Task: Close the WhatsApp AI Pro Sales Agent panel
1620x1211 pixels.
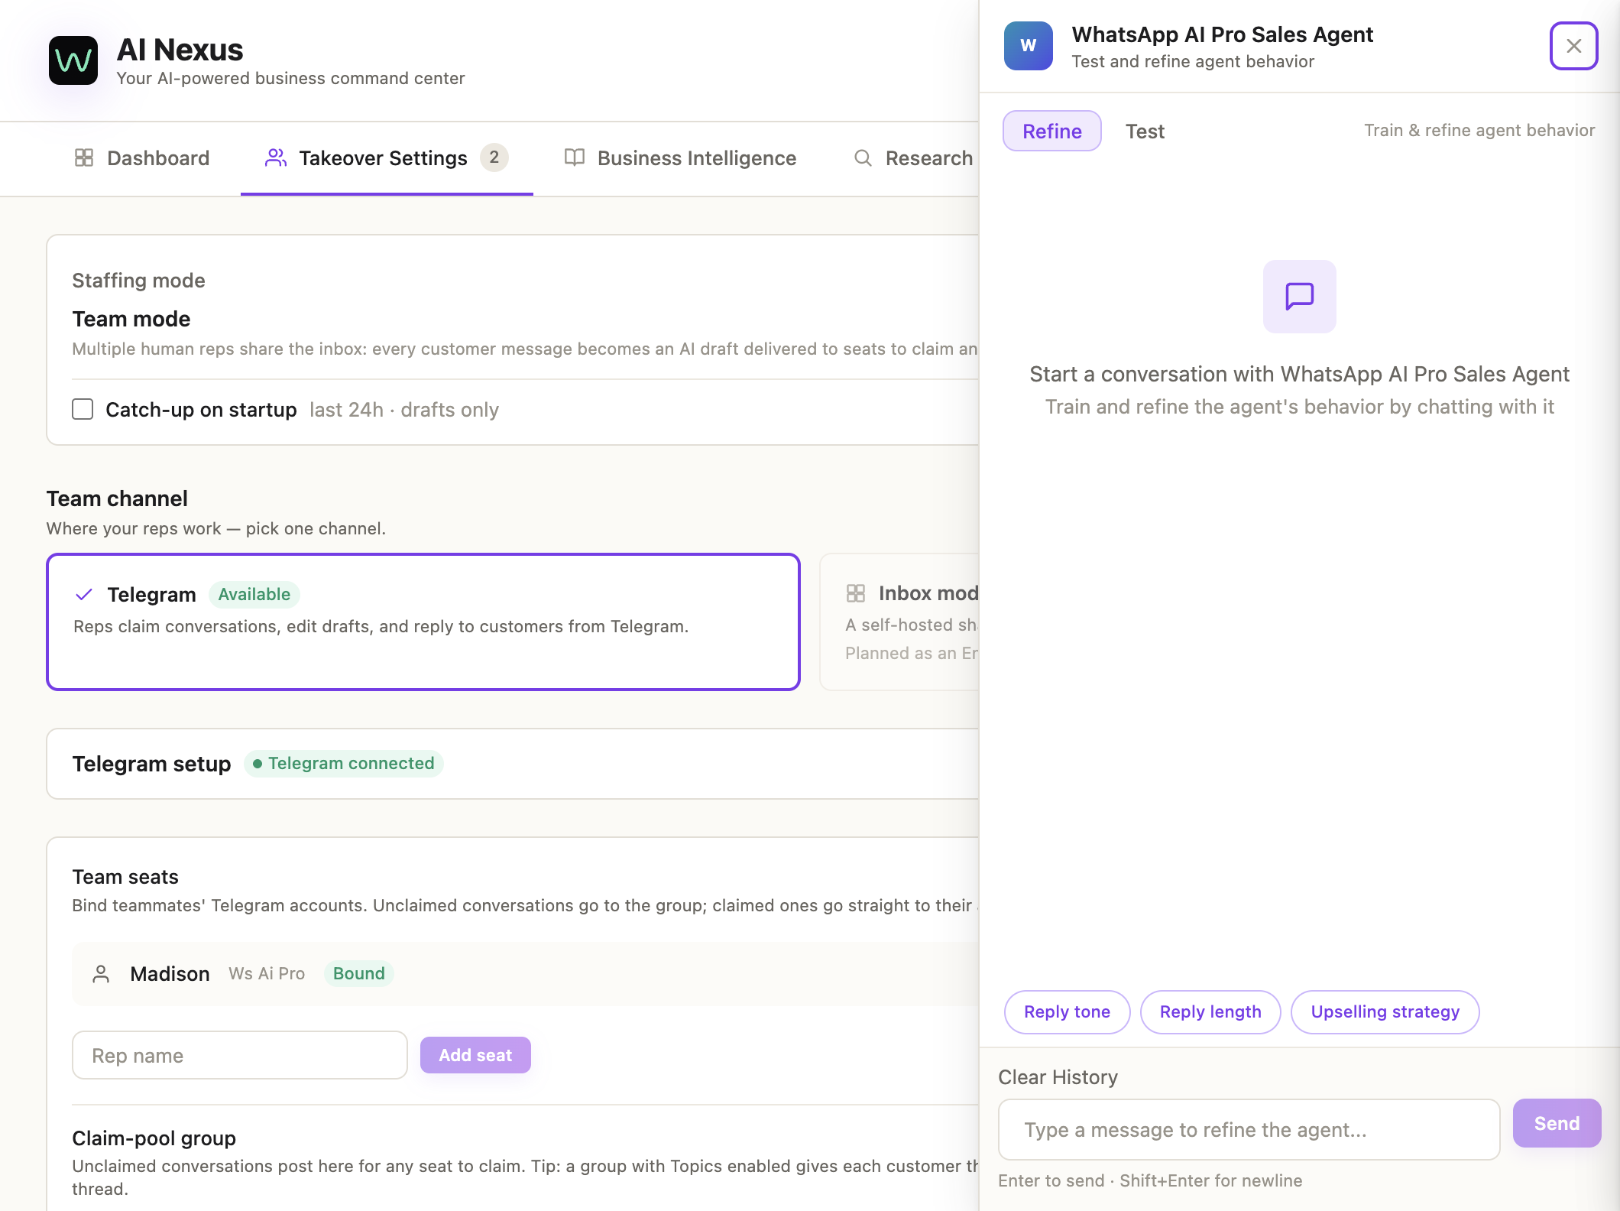Action: [x=1574, y=46]
